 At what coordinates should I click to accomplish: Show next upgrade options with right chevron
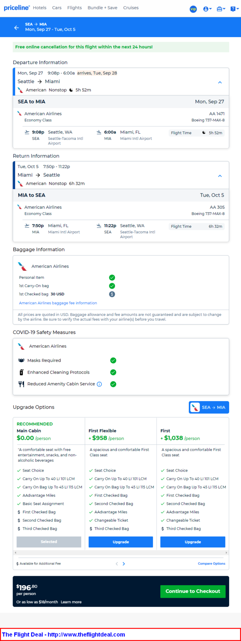[124, 564]
